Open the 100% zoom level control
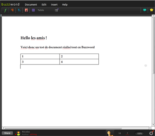Screen dimensions: 155x136 (x=139, y=133)
